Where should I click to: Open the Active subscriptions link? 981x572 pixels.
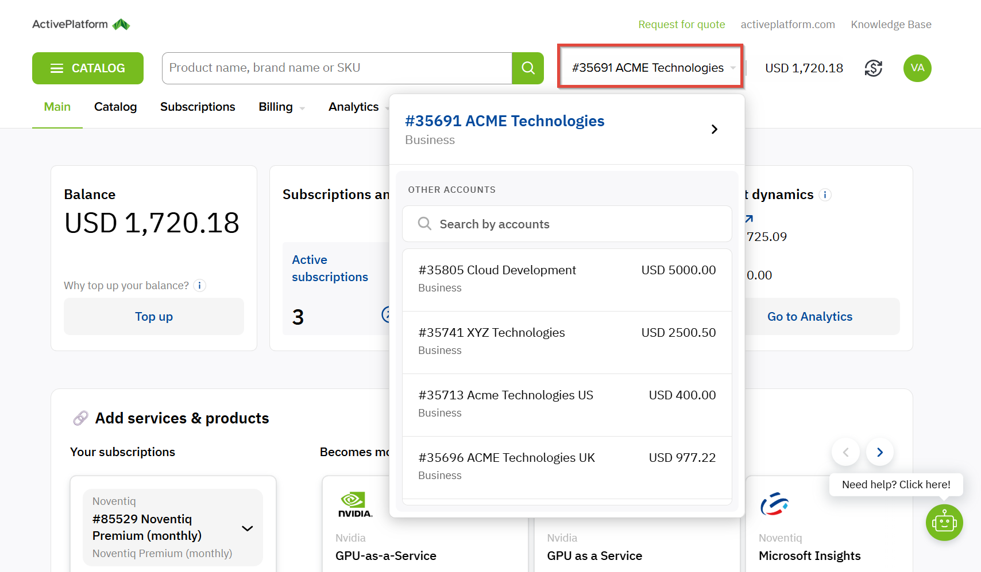pyautogui.click(x=330, y=269)
